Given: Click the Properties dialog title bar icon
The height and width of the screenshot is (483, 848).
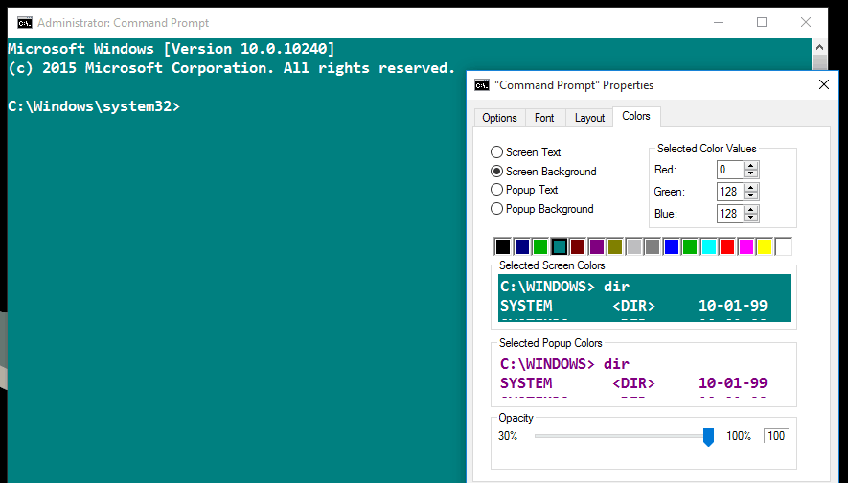Looking at the screenshot, I should [x=482, y=85].
